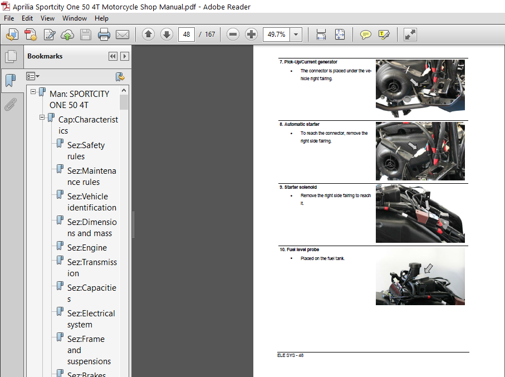Click the fit width scrolling icon
This screenshot has height=377, width=505.
321,35
